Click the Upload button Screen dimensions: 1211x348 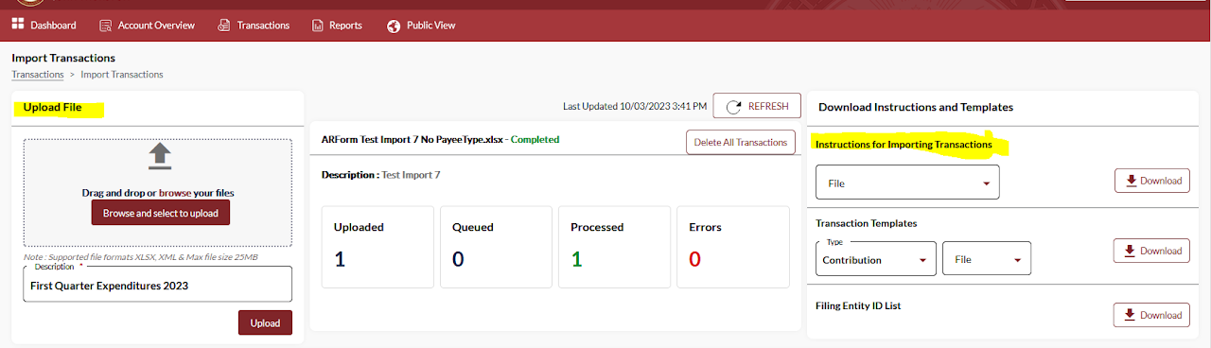[x=265, y=322]
